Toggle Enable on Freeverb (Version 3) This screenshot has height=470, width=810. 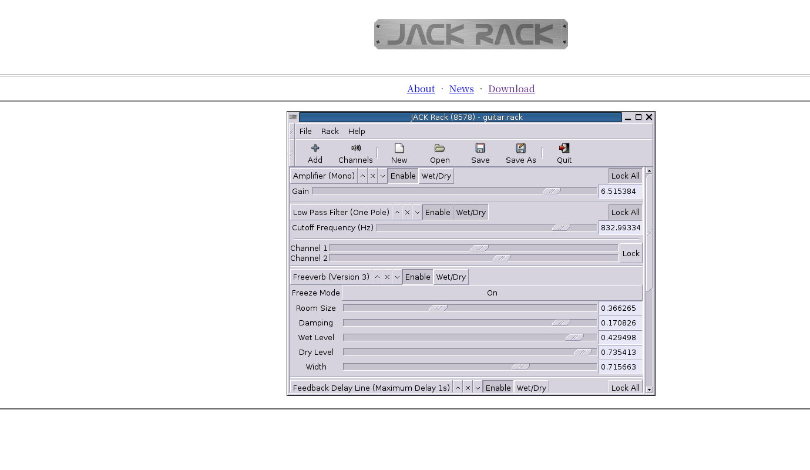point(418,277)
